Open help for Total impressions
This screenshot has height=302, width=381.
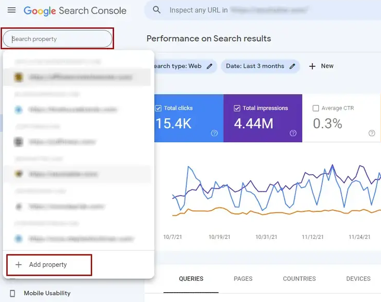pos(293,133)
